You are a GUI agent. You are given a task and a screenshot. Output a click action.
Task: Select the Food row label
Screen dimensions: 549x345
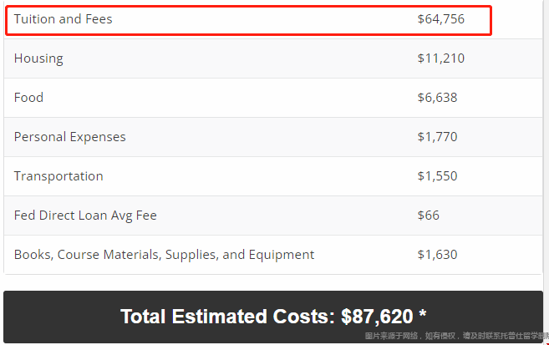pos(28,97)
